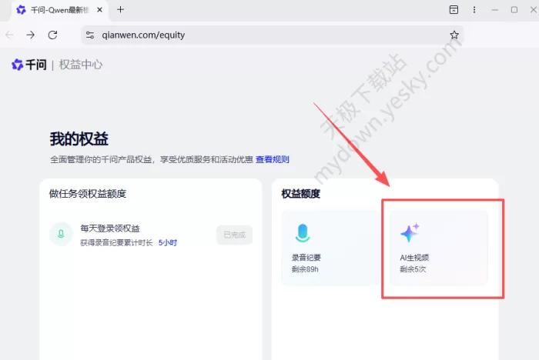Click the tab search icon in title bar

[x=454, y=10]
